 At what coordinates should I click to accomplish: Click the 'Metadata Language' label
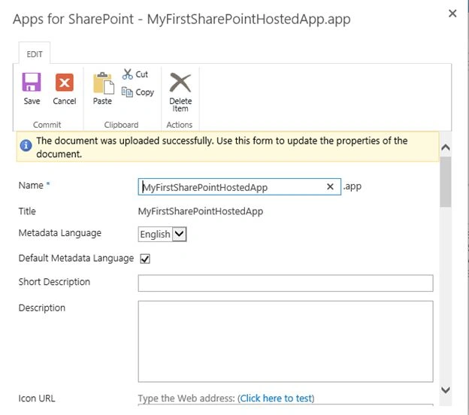pos(60,233)
